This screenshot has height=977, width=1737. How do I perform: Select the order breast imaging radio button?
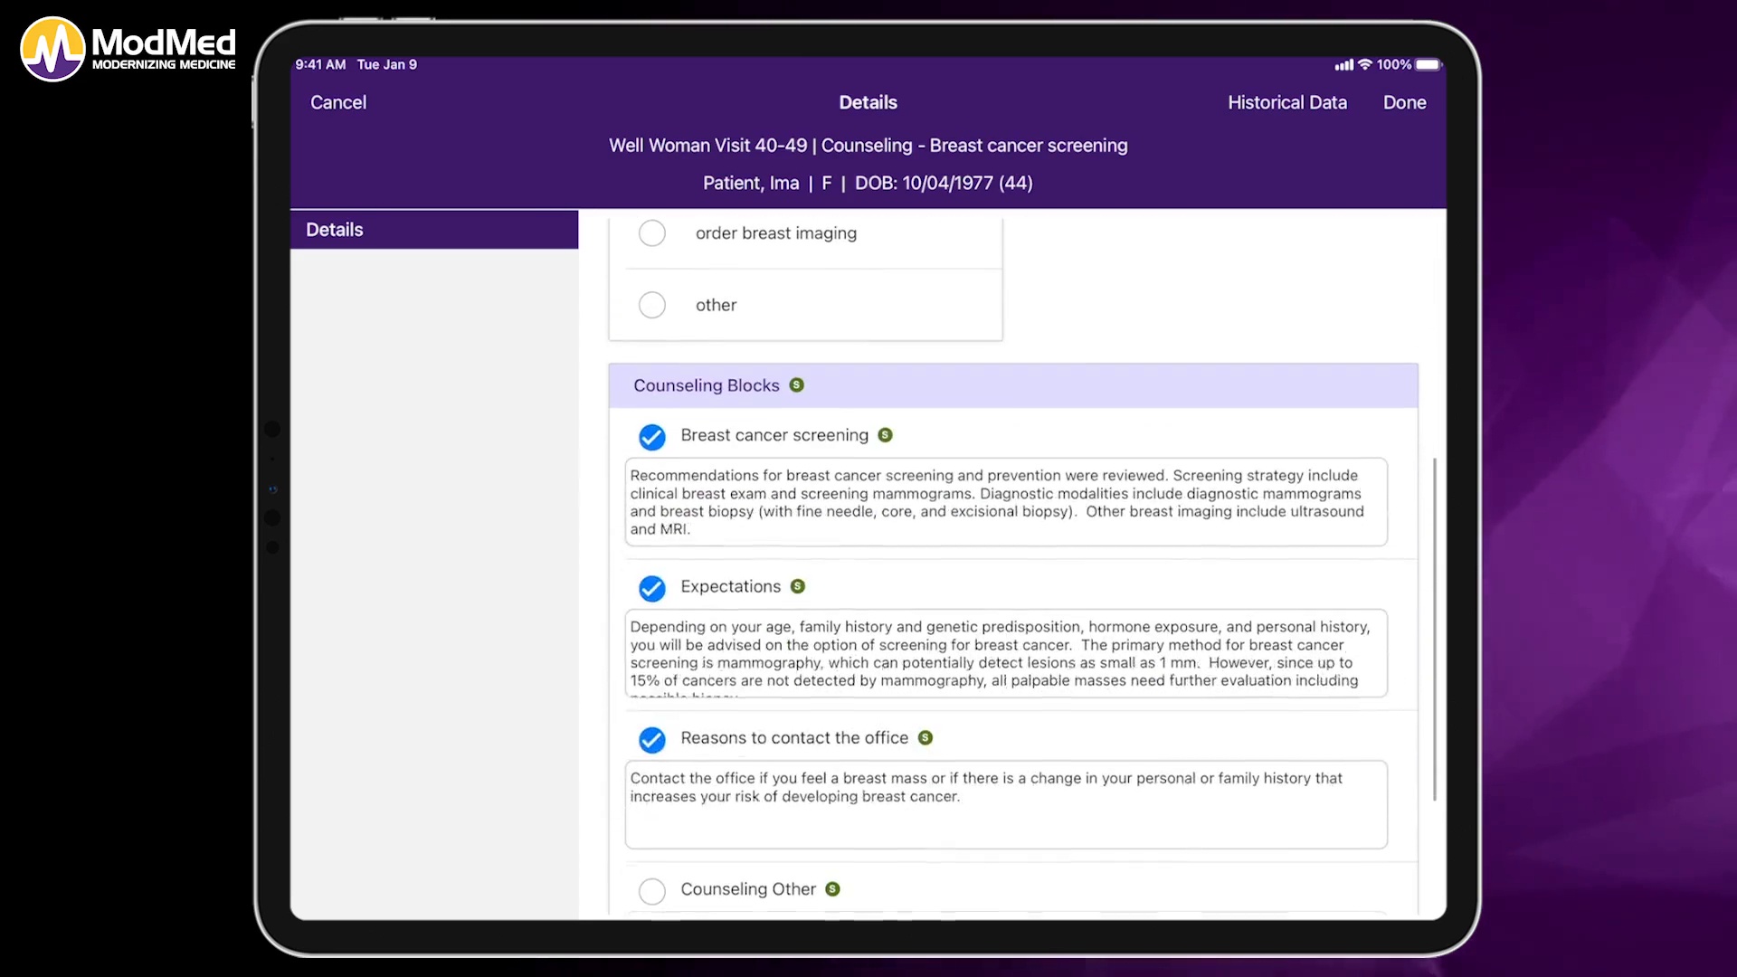pos(652,232)
